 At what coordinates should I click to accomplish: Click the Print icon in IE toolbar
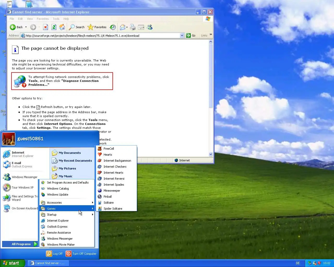click(x=133, y=27)
